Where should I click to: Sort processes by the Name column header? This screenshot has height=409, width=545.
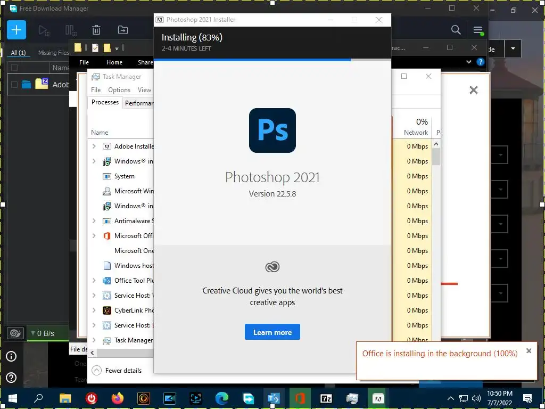click(x=100, y=133)
